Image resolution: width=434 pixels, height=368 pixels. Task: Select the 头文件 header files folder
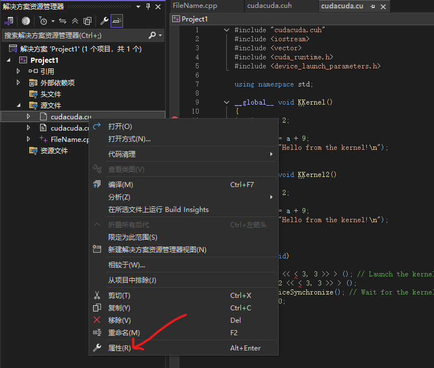pos(50,94)
